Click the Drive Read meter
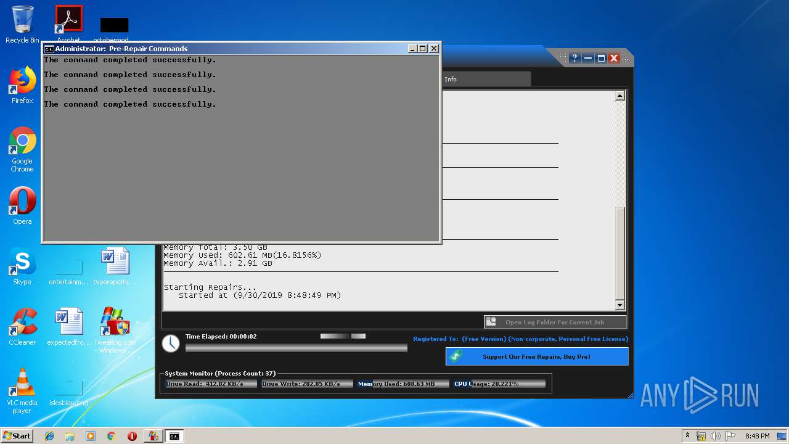Viewport: 789px width, 444px height. click(211, 384)
